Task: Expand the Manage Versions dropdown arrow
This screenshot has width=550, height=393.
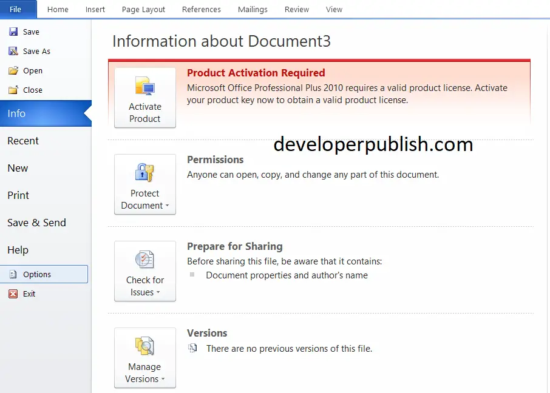Action: click(x=163, y=379)
